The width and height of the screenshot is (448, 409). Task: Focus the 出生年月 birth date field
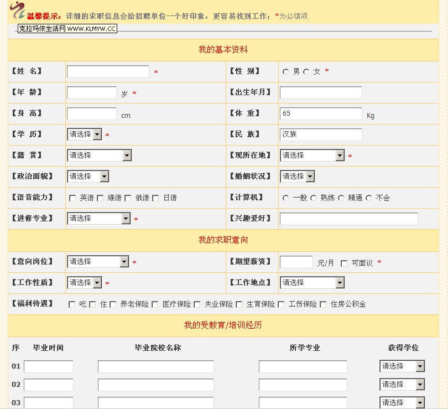pos(321,92)
